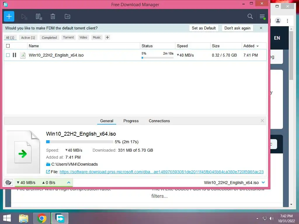
Task: Click the external link icon before File URL
Action: point(48,172)
